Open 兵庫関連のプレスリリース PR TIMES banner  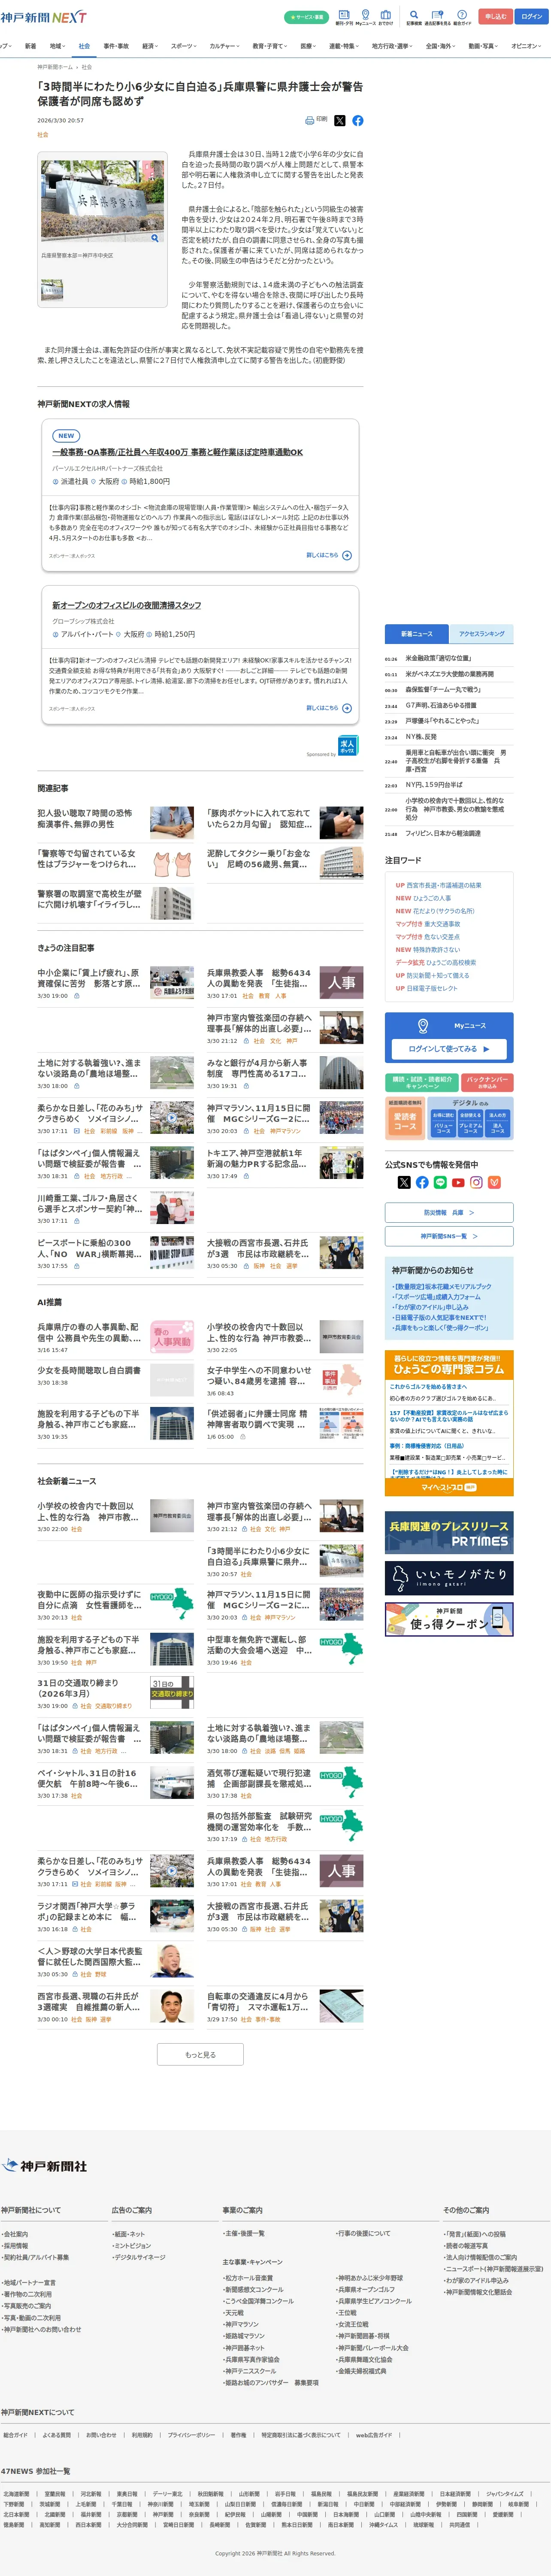[x=449, y=1533]
